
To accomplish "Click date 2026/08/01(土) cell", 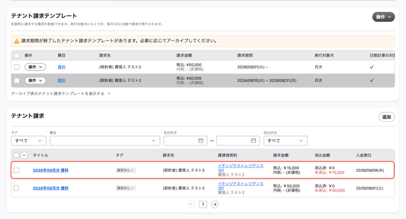I will [370, 188].
